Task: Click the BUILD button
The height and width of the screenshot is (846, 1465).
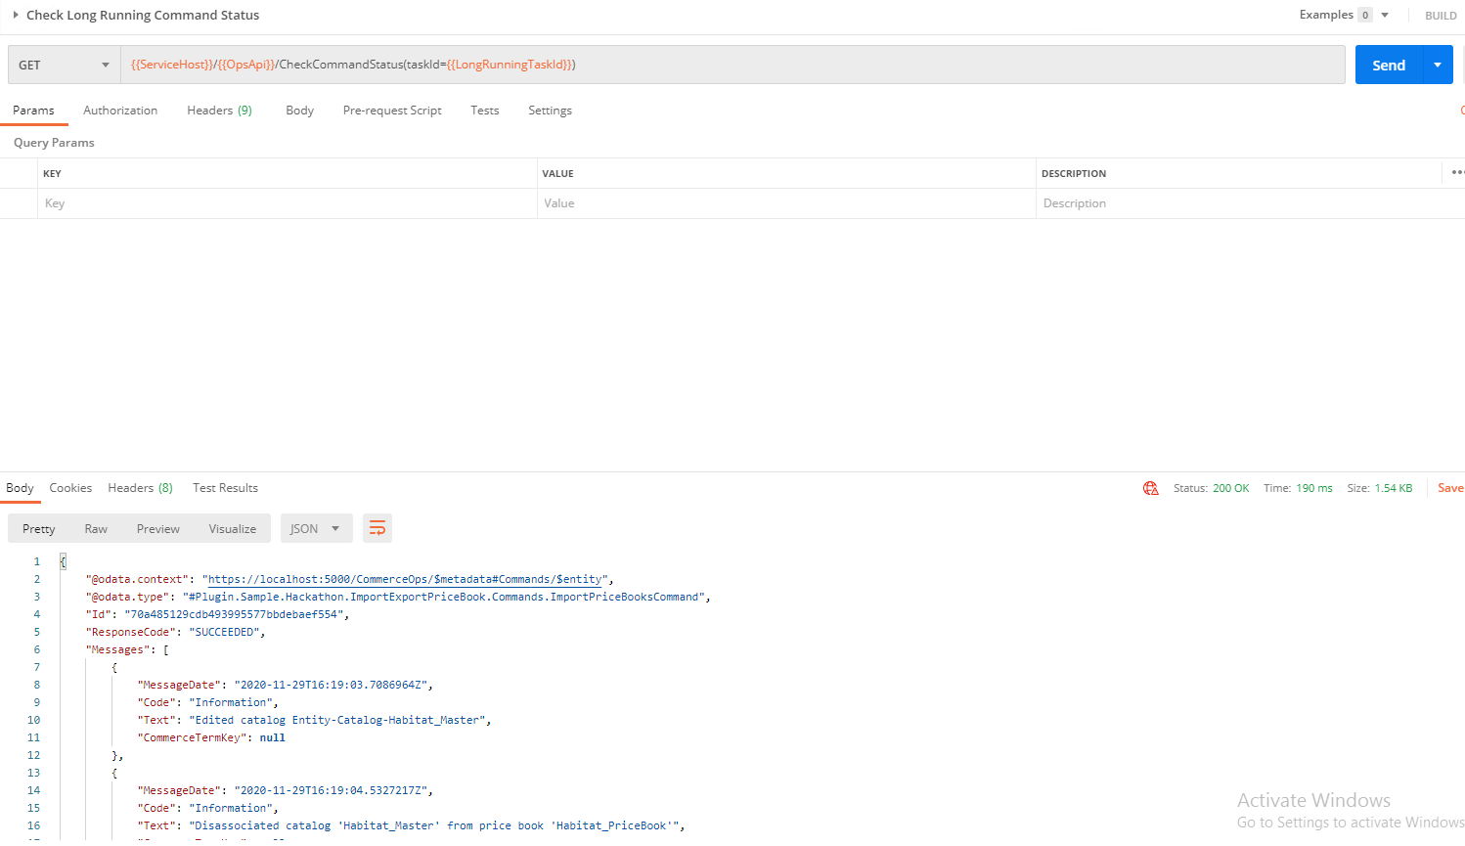Action: (x=1441, y=16)
